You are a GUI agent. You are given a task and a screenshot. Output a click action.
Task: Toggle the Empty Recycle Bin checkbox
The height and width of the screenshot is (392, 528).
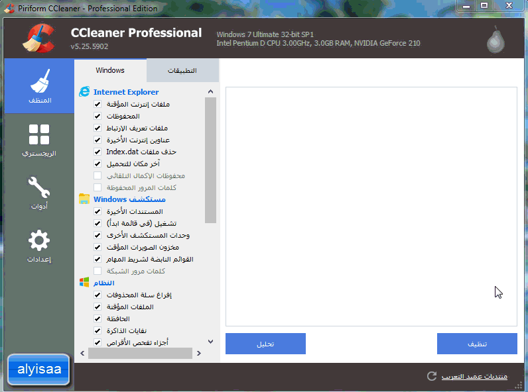point(98,295)
